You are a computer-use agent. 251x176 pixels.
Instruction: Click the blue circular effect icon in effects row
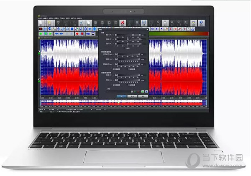coord(50,29)
